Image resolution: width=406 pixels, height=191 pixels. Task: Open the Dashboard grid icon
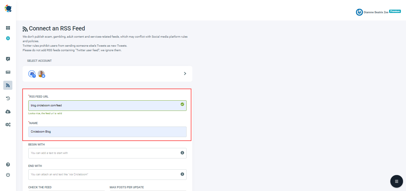pyautogui.click(x=8, y=28)
